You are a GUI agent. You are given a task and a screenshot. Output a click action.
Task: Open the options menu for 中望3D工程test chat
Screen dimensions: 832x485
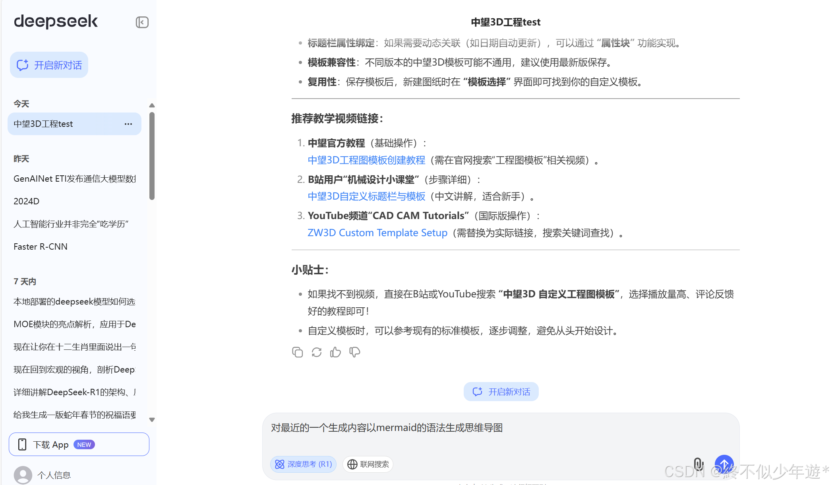click(128, 124)
